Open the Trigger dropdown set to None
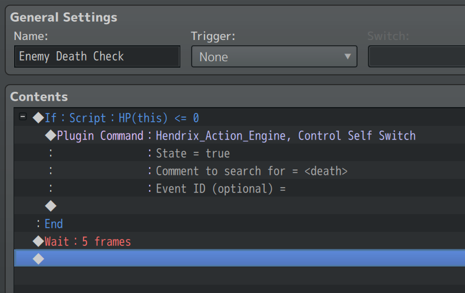This screenshot has width=465, height=293. (x=274, y=56)
